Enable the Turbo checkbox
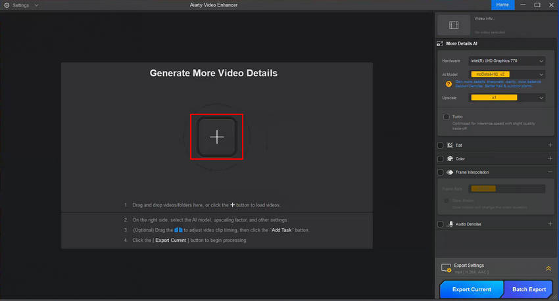The width and height of the screenshot is (559, 301). 446,117
